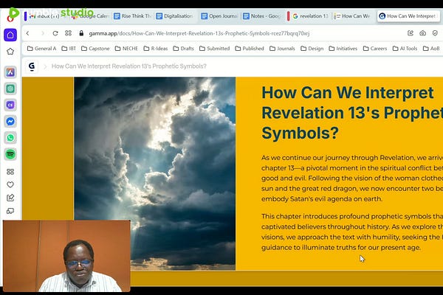Open the Initiatives bookmarks folder
This screenshot has width=443, height=295.
pyautogui.click(x=343, y=49)
